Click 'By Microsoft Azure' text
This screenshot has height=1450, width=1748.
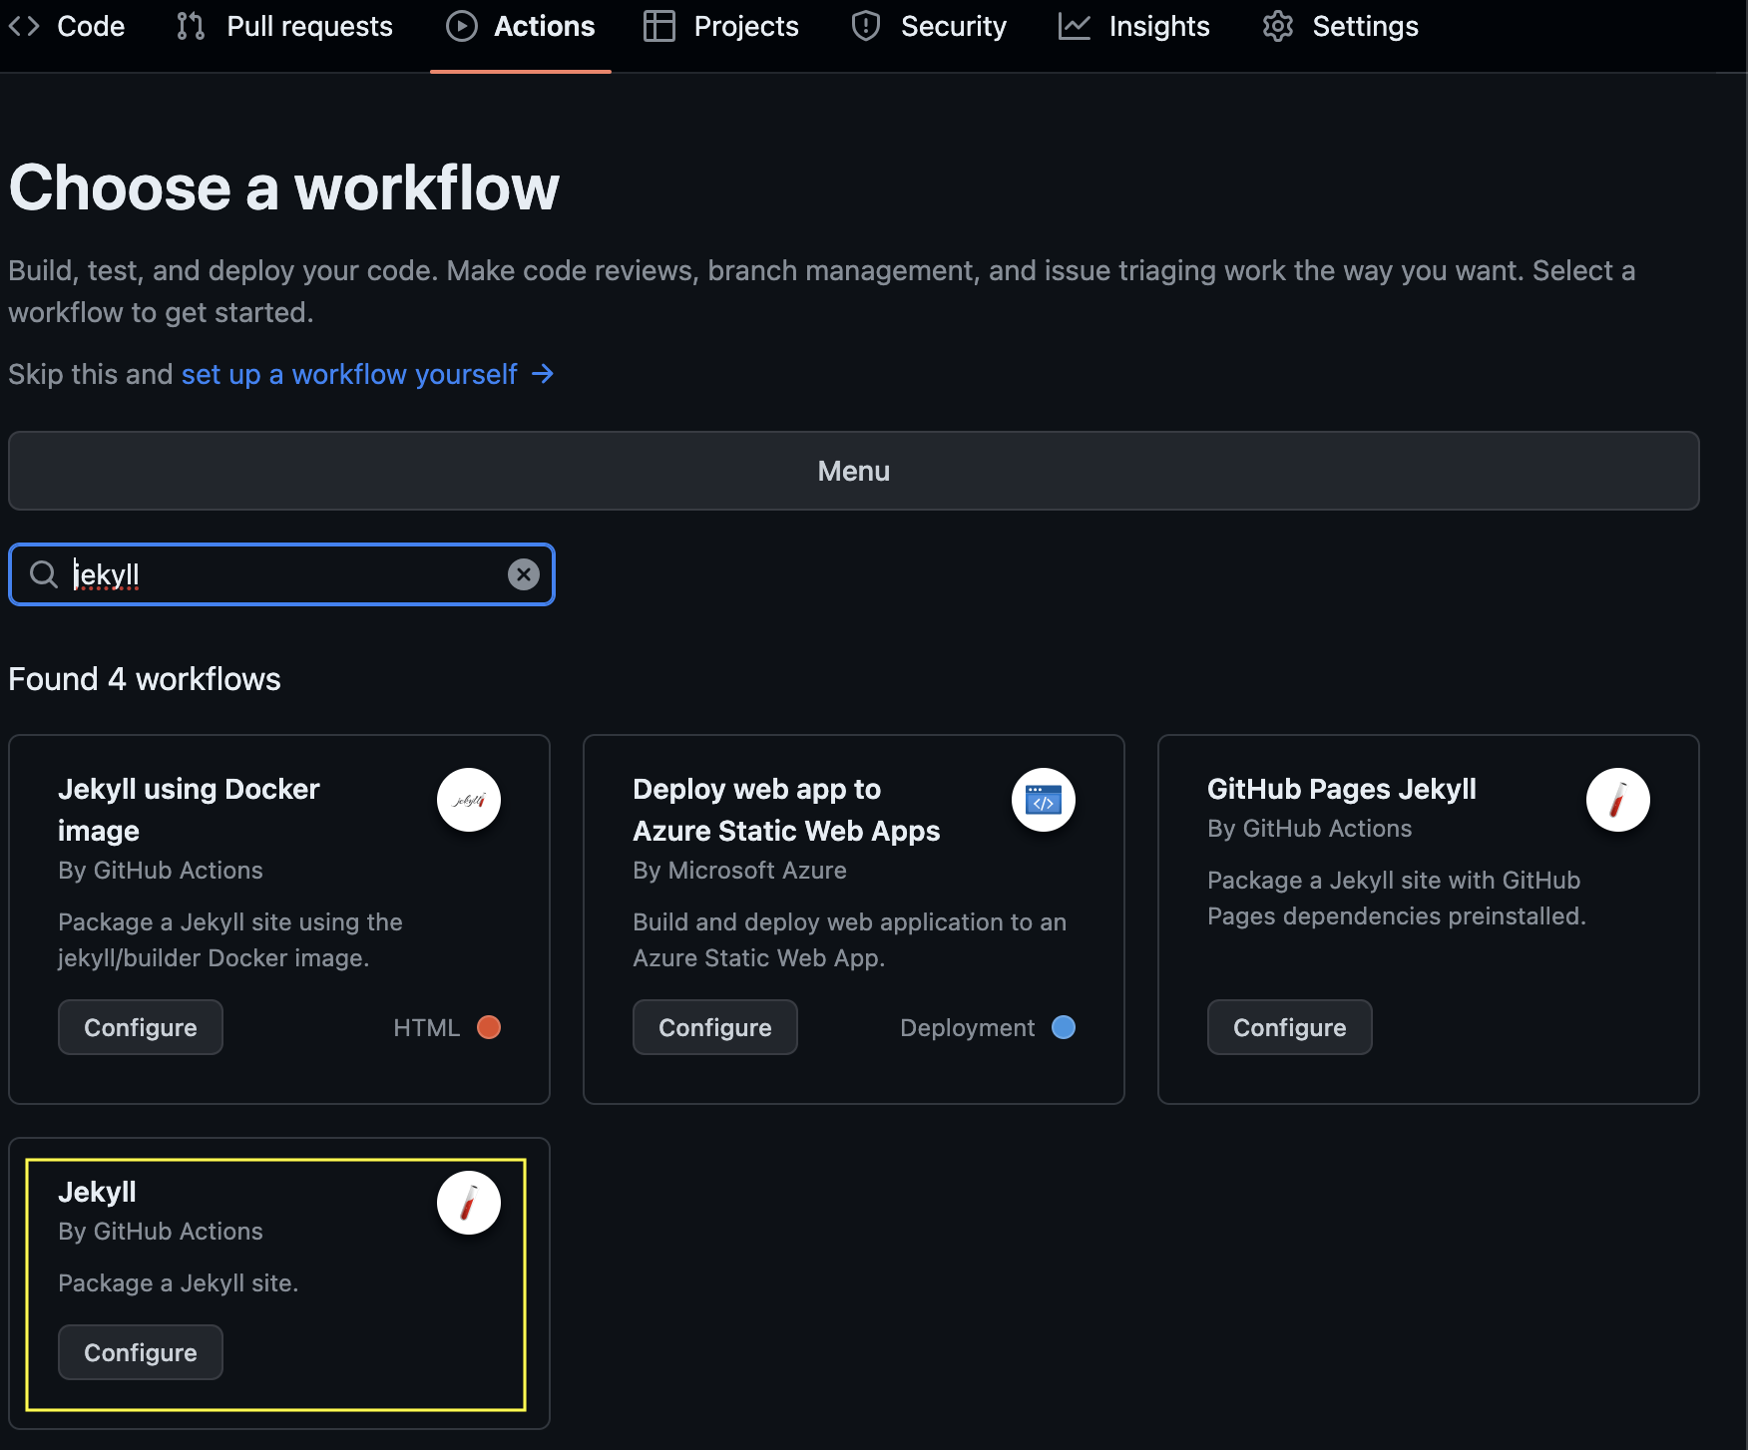739,871
